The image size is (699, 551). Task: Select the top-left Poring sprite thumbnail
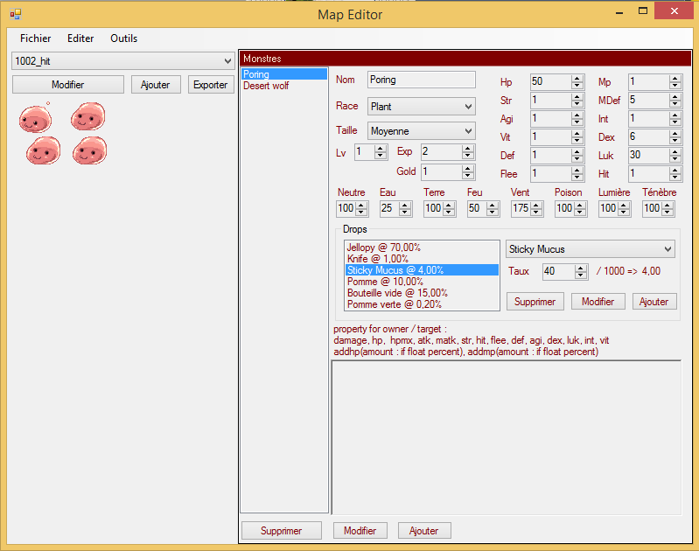click(35, 118)
